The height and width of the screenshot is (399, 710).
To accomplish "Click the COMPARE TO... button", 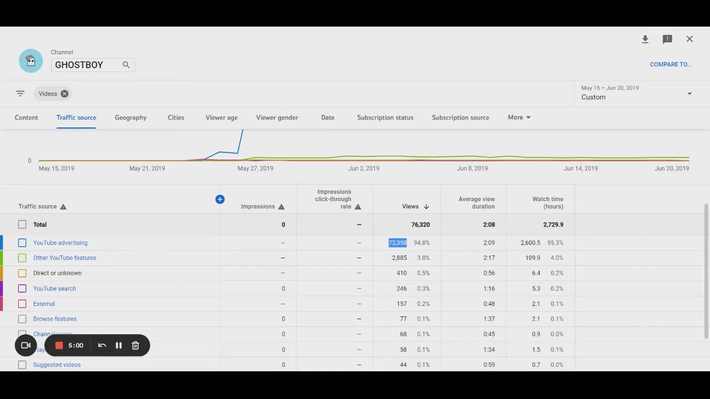I will pos(670,64).
